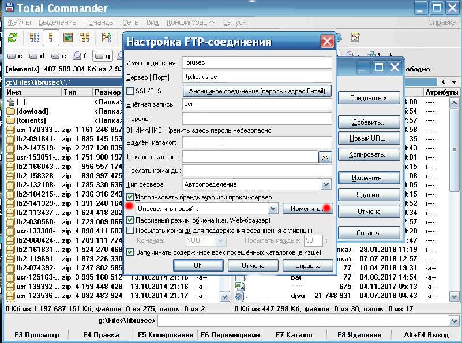This screenshot has width=462, height=343.
Task: Open the notepad icon in toolbar
Action: click(356, 37)
